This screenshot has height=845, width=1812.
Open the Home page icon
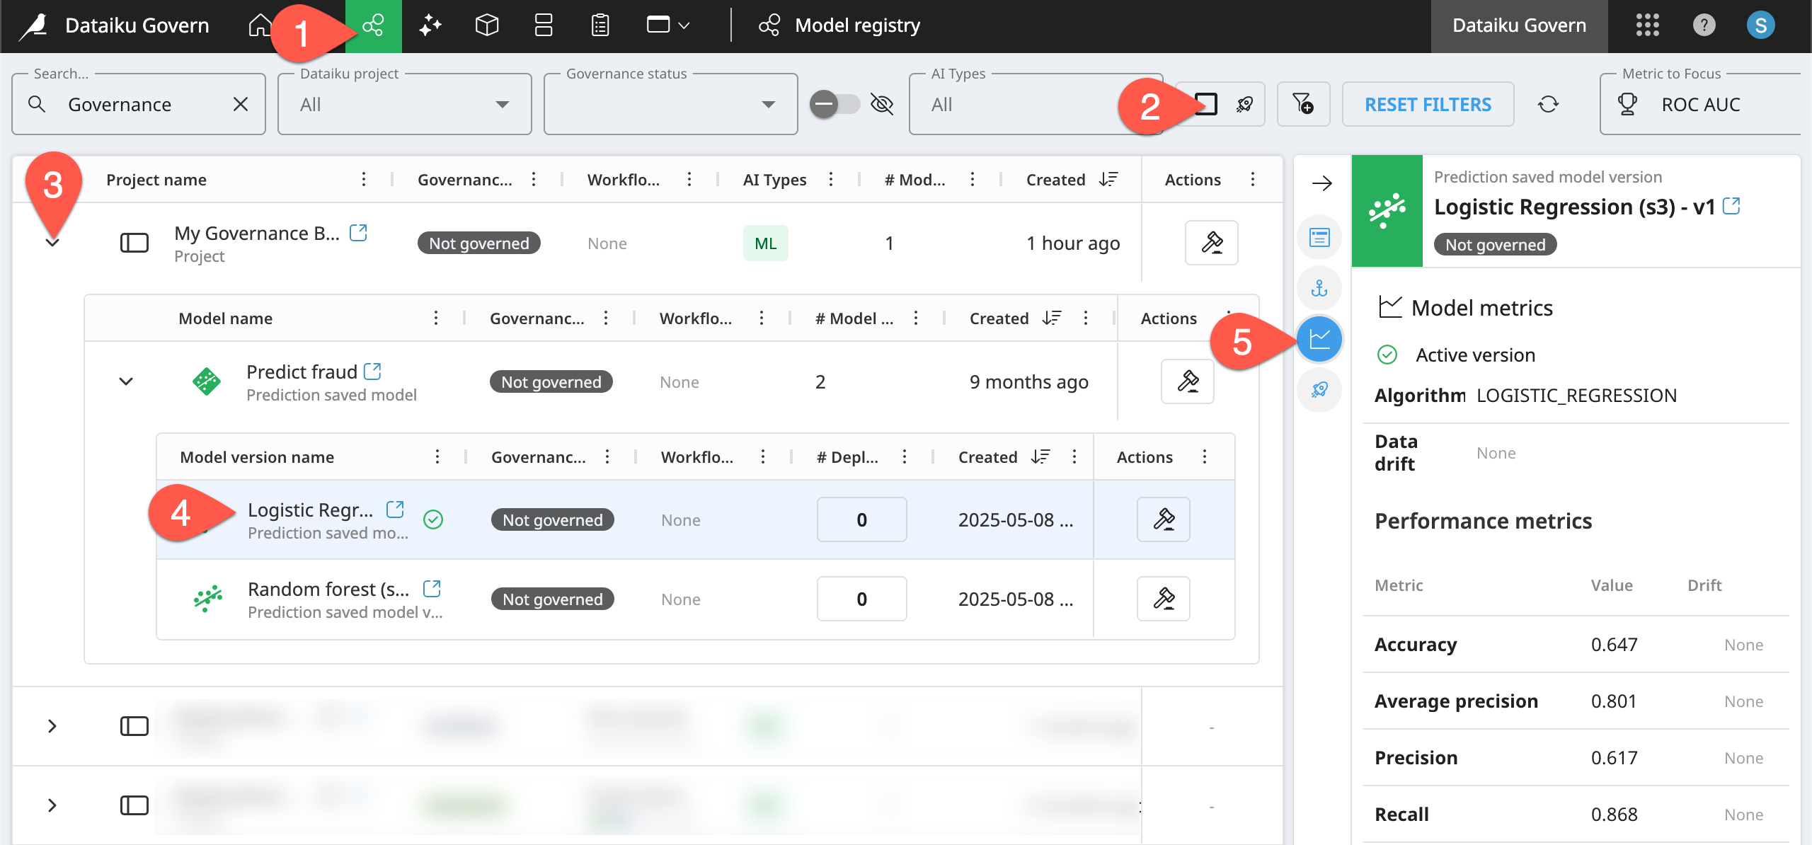259,25
